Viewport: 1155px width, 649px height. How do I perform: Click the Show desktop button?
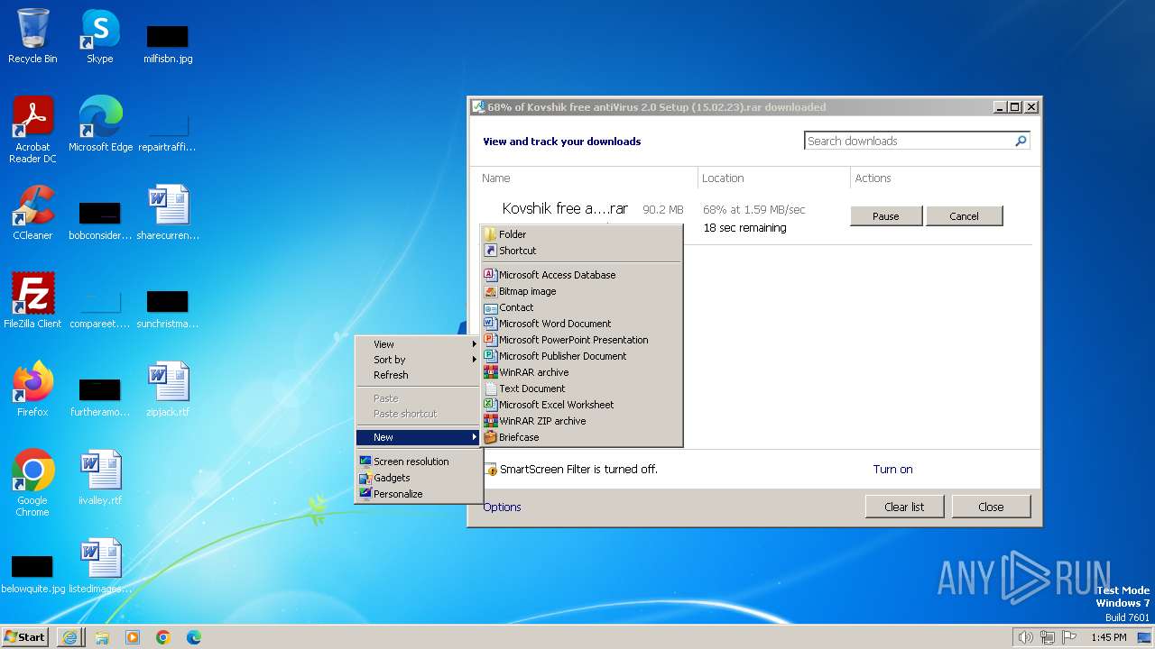[1145, 637]
